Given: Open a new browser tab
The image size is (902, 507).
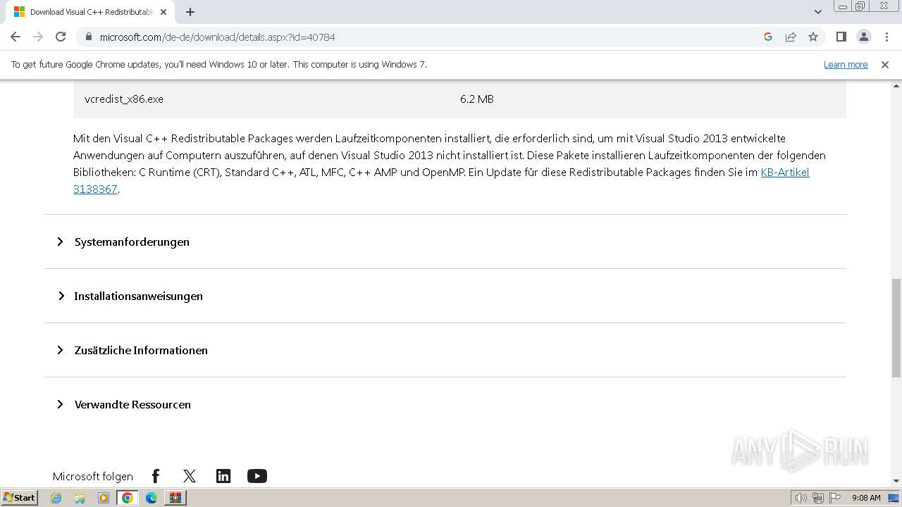Looking at the screenshot, I should click(190, 12).
